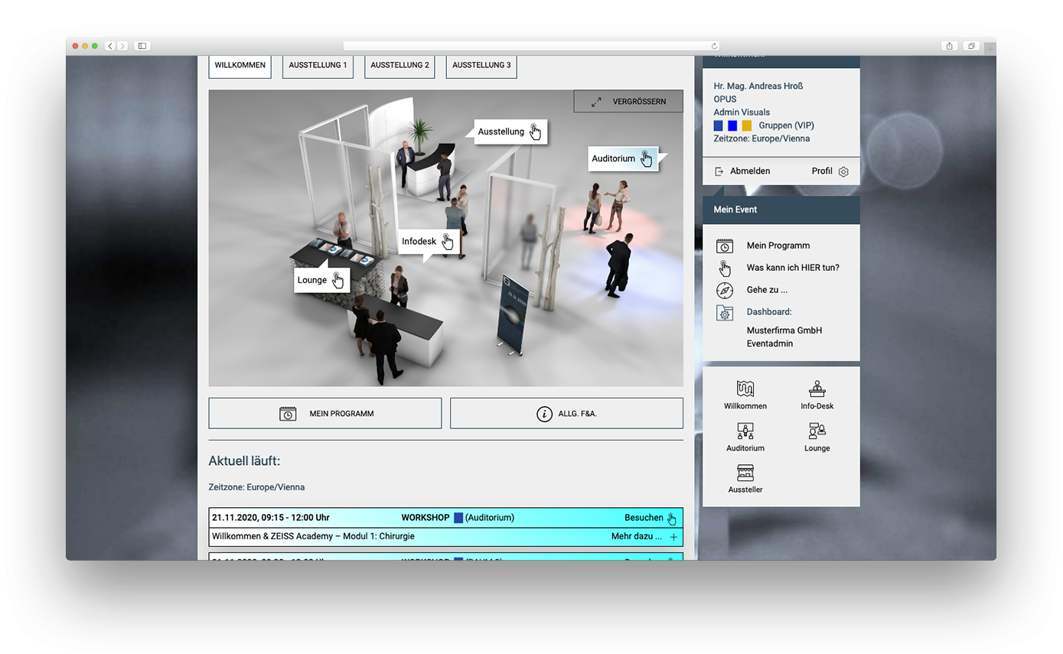Viewport: 1063px width, 654px height.
Task: Click the Infodesk label on the 3D scene
Action: point(419,242)
